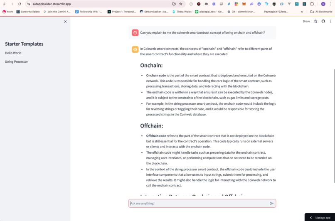This screenshot has height=221, width=335.
Task: Open the Chrome extensions puzzle icon
Action: point(312,4)
